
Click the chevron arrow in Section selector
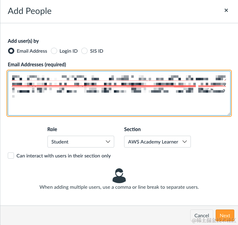[x=185, y=142]
